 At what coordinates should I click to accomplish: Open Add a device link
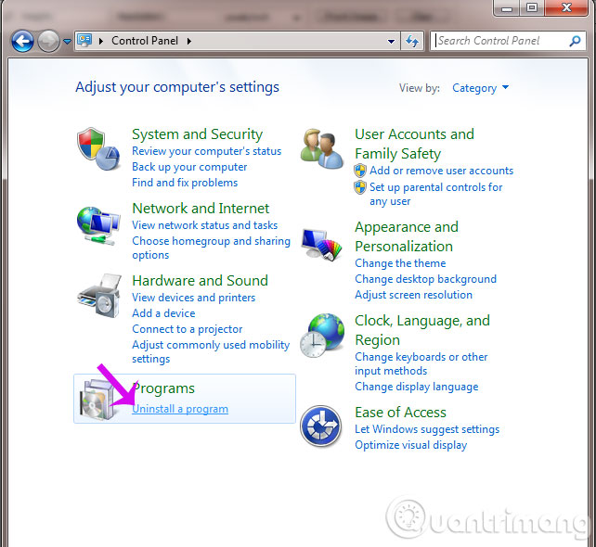pyautogui.click(x=163, y=313)
